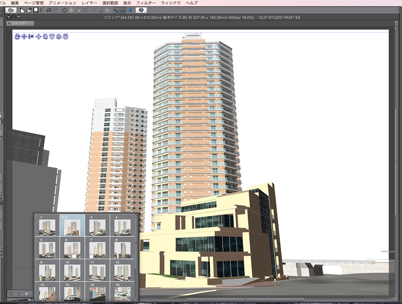This screenshot has width=402, height=304.
Task: Open the 編集 menu
Action: (15, 3)
